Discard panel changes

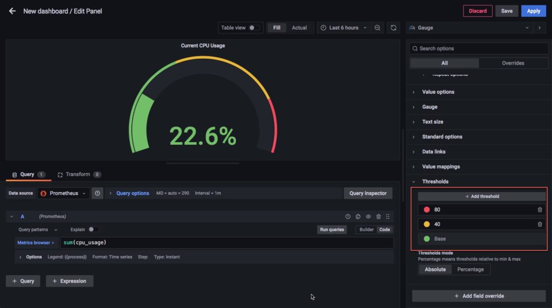click(x=478, y=11)
